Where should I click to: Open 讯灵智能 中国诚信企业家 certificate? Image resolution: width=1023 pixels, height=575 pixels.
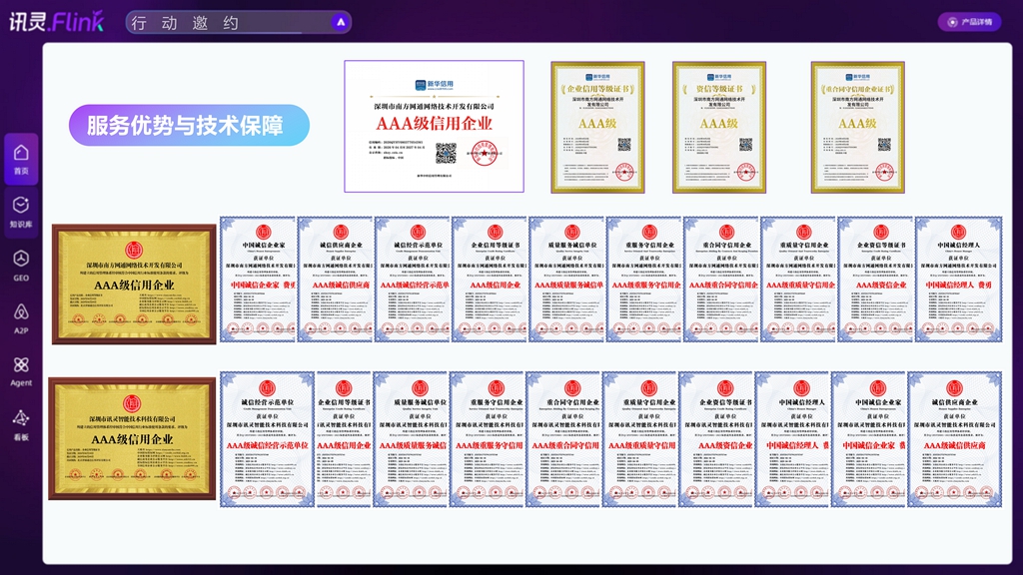[x=868, y=439]
